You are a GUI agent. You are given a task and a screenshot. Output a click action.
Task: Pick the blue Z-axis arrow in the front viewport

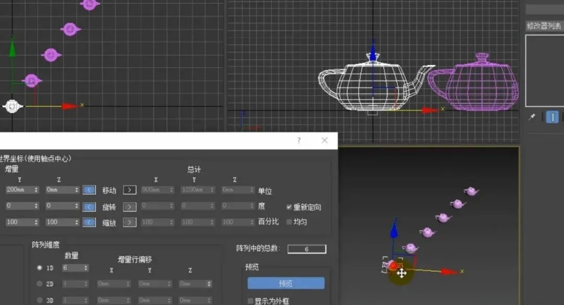(373, 53)
